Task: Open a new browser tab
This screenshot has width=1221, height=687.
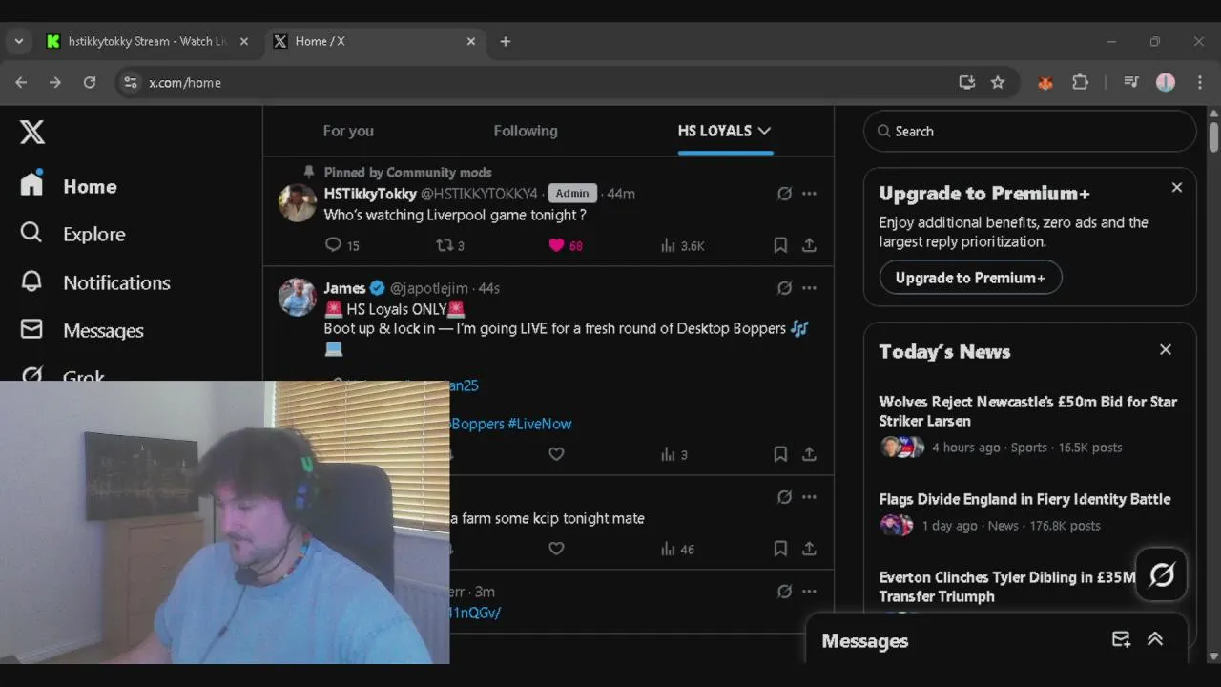Action: [x=506, y=42]
